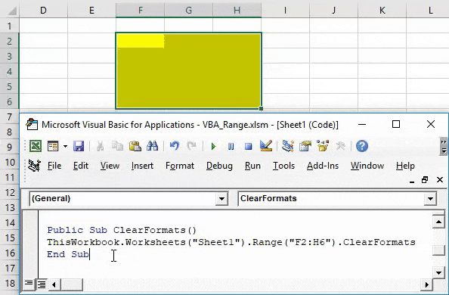
Task: Select column D header in Excel
Action: [x=43, y=11]
